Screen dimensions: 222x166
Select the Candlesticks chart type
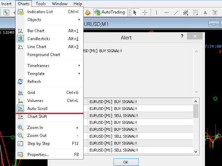coord(49,39)
